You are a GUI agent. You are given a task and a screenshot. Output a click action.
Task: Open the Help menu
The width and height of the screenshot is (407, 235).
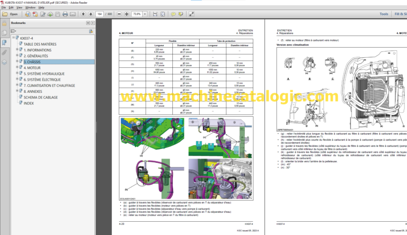41,7
